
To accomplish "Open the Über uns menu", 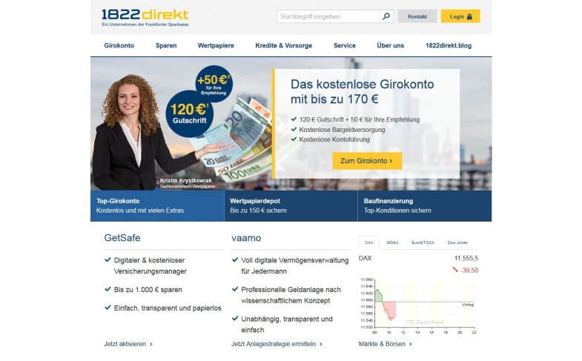I will tap(390, 46).
